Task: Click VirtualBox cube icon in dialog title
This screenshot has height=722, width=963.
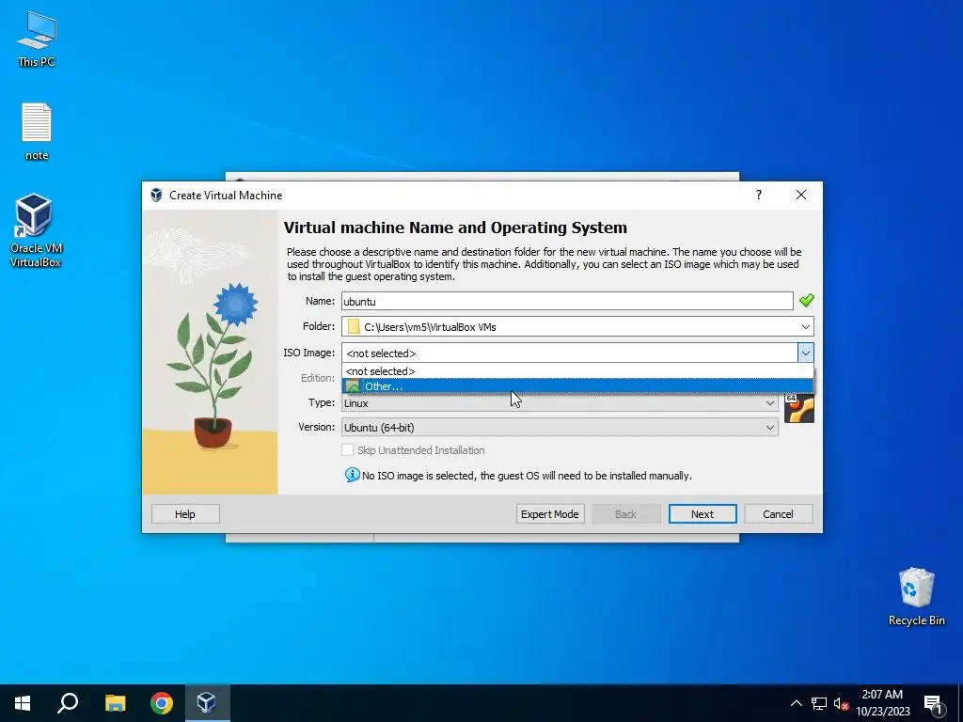Action: click(x=157, y=196)
